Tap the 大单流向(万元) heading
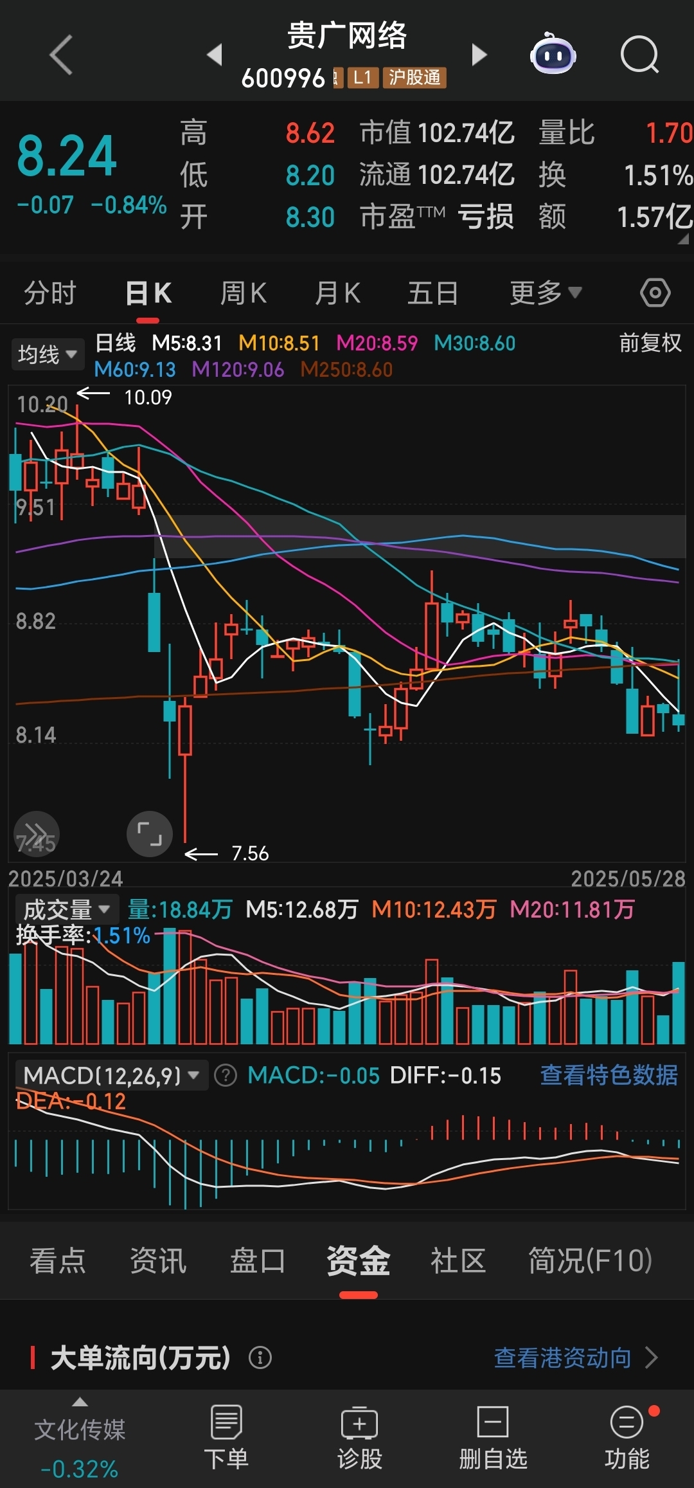Image resolution: width=694 pixels, height=1488 pixels. point(140,1357)
